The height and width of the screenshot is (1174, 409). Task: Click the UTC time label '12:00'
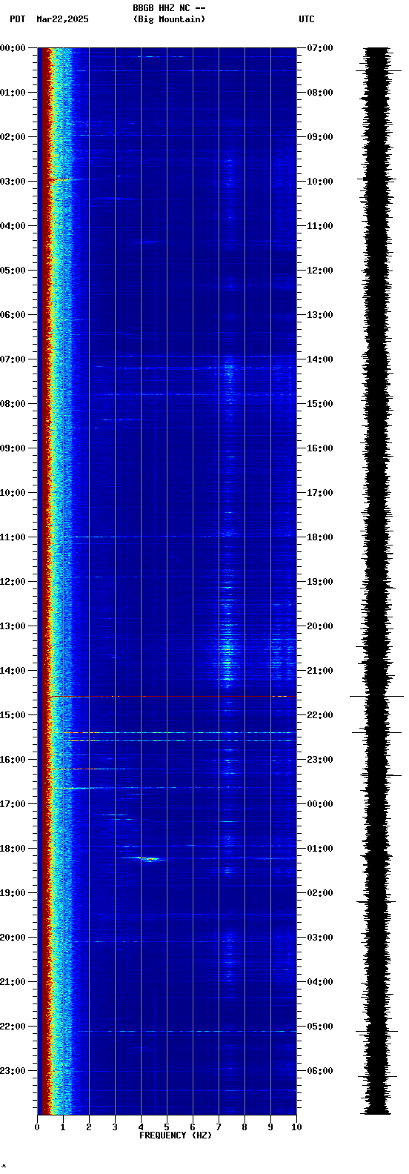320,271
